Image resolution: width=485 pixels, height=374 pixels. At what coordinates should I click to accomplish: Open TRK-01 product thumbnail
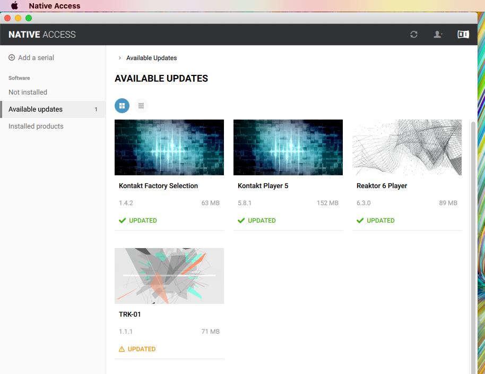169,276
